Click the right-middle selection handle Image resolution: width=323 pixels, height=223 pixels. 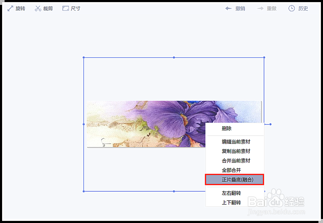[270, 124]
